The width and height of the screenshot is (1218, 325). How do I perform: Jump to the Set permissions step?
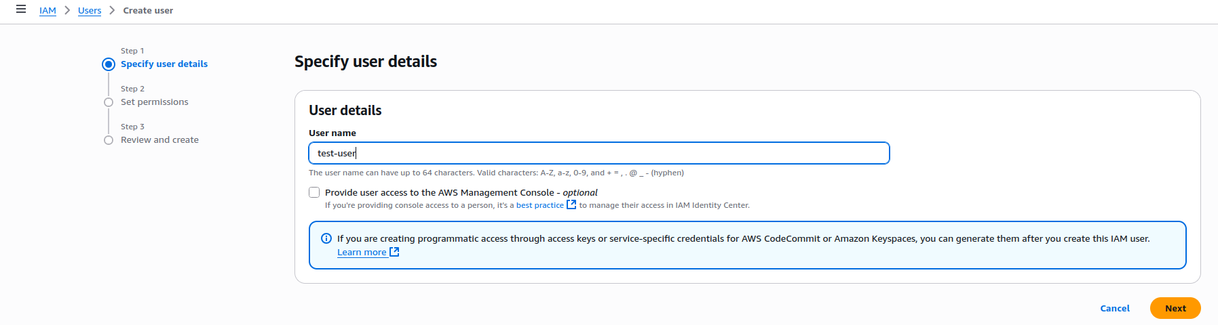coord(155,102)
